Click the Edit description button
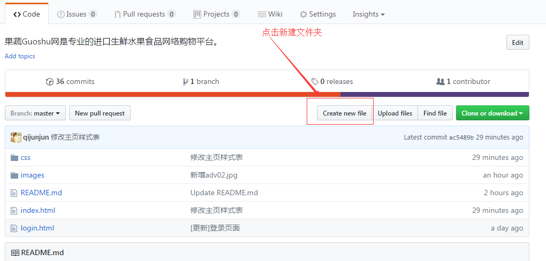This screenshot has width=546, height=261. 518,42
